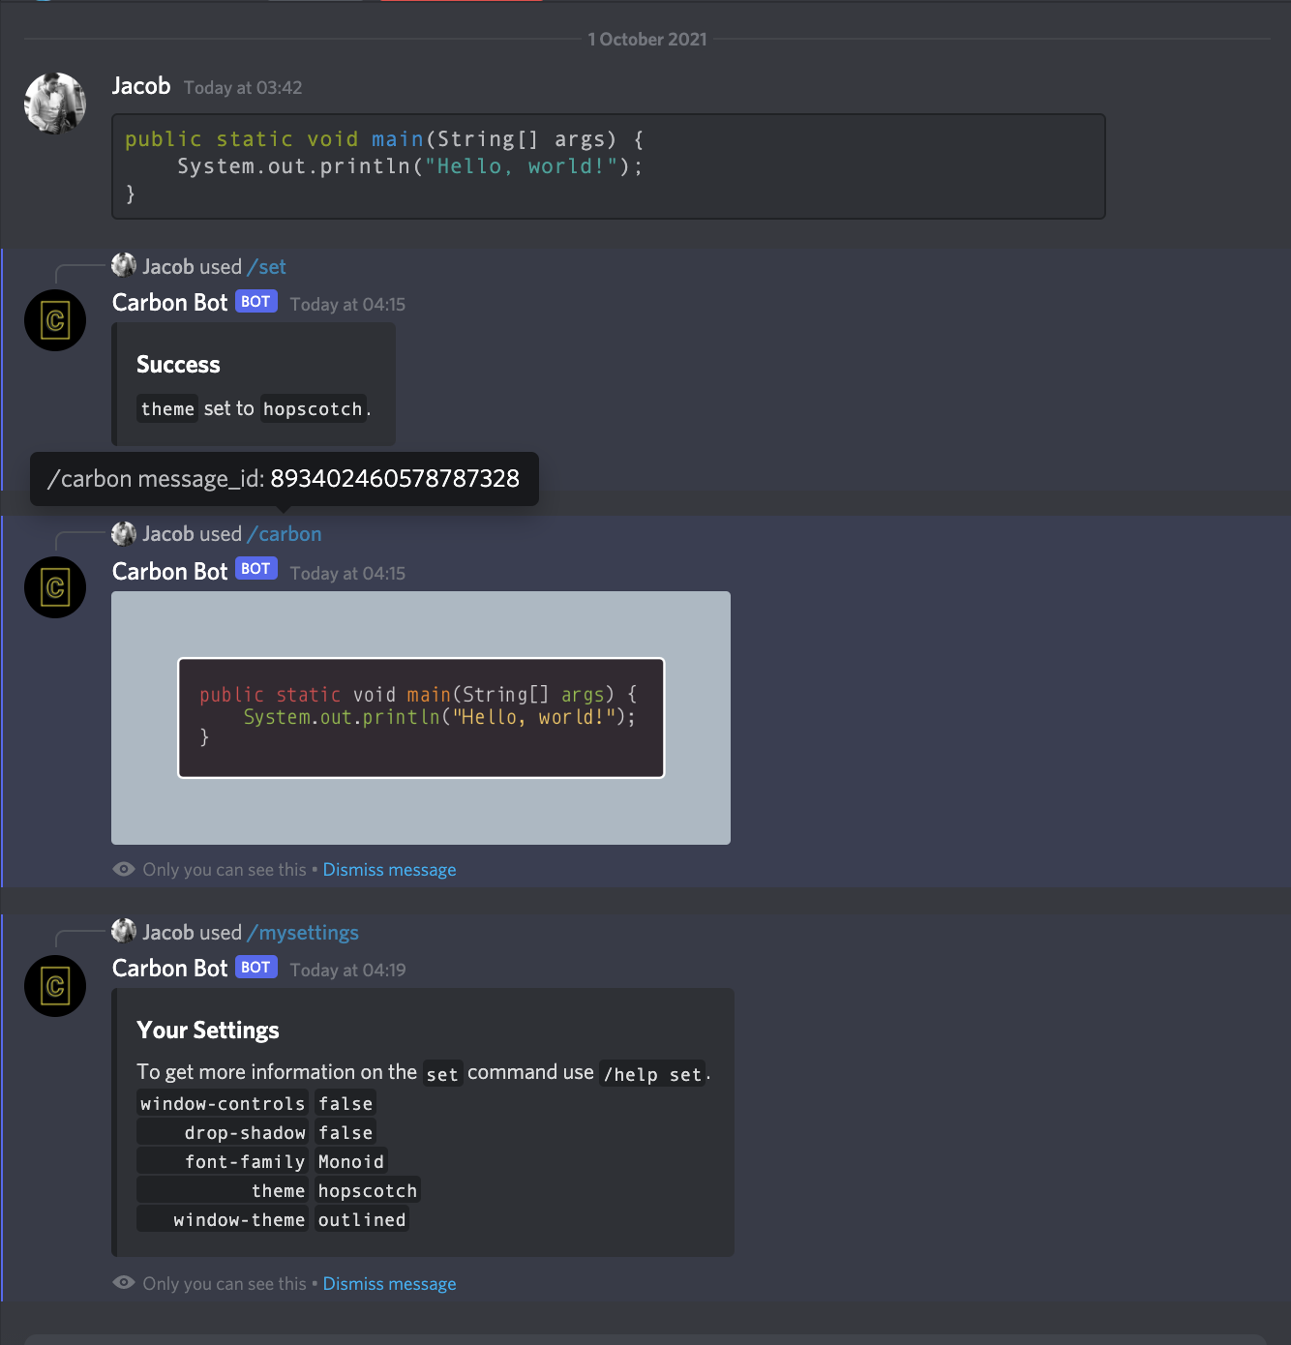The width and height of the screenshot is (1291, 1345).
Task: Click the 'Your Settings' embed title
Action: coord(208,1031)
